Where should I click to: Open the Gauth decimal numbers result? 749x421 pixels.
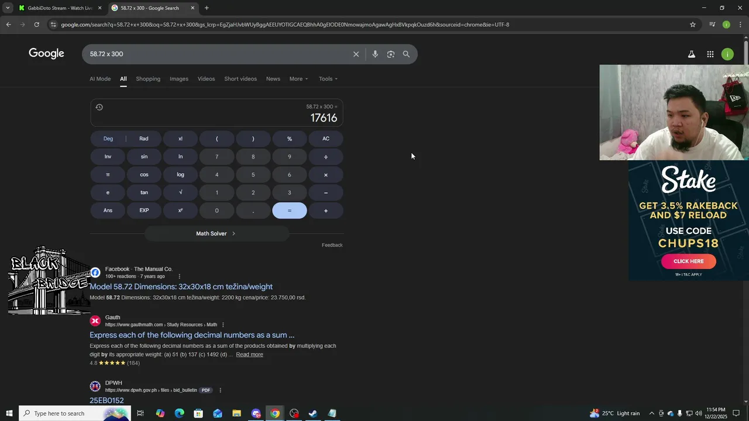[192, 335]
